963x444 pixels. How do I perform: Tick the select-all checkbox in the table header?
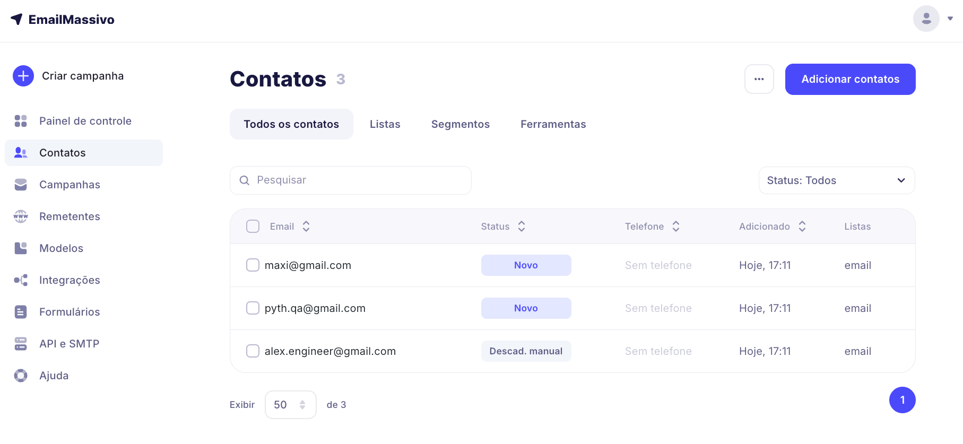click(x=253, y=227)
